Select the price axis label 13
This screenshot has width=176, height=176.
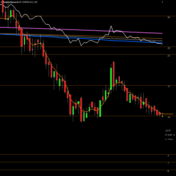tap(169, 117)
